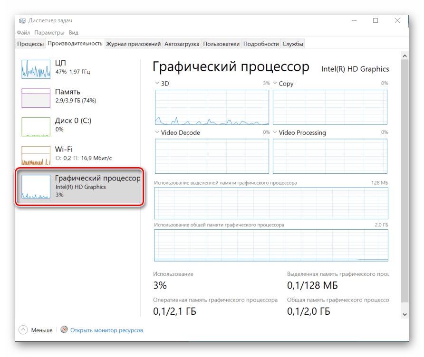This screenshot has width=424, height=357.
Task: Click the 128 МБ graph maximum label
Action: (x=380, y=183)
